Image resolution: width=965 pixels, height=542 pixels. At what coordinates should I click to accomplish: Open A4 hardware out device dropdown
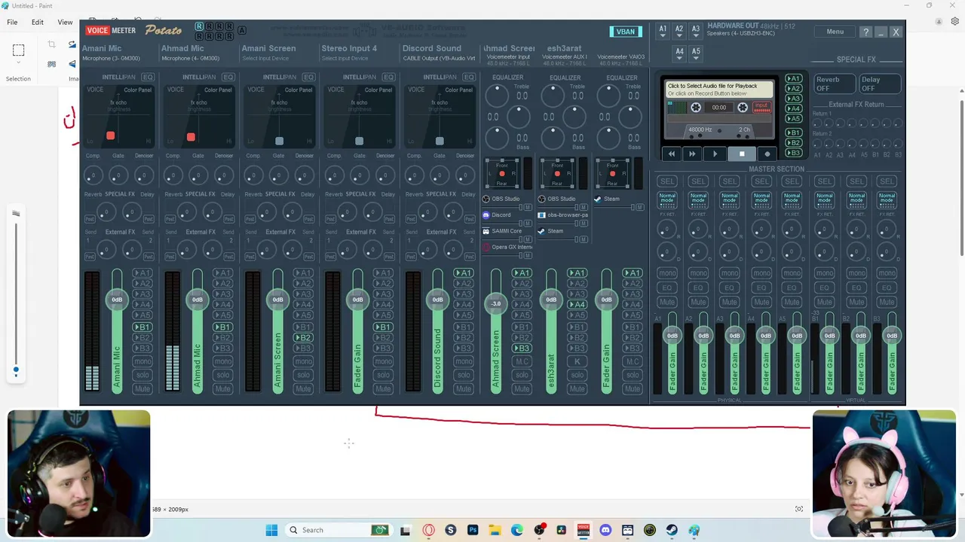[x=679, y=53]
